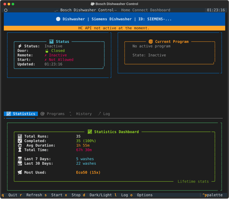
Task: Click the Avg Duration stopwatch icon
Action: pos(20,145)
